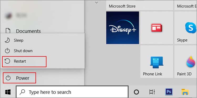Click the search magnifier icon

point(22,92)
